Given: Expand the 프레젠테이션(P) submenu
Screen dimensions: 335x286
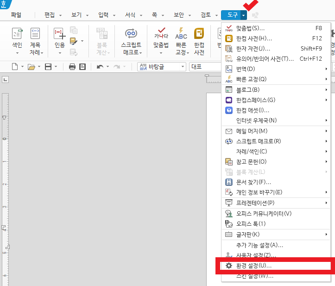Looking at the screenshot, I should [276, 203].
